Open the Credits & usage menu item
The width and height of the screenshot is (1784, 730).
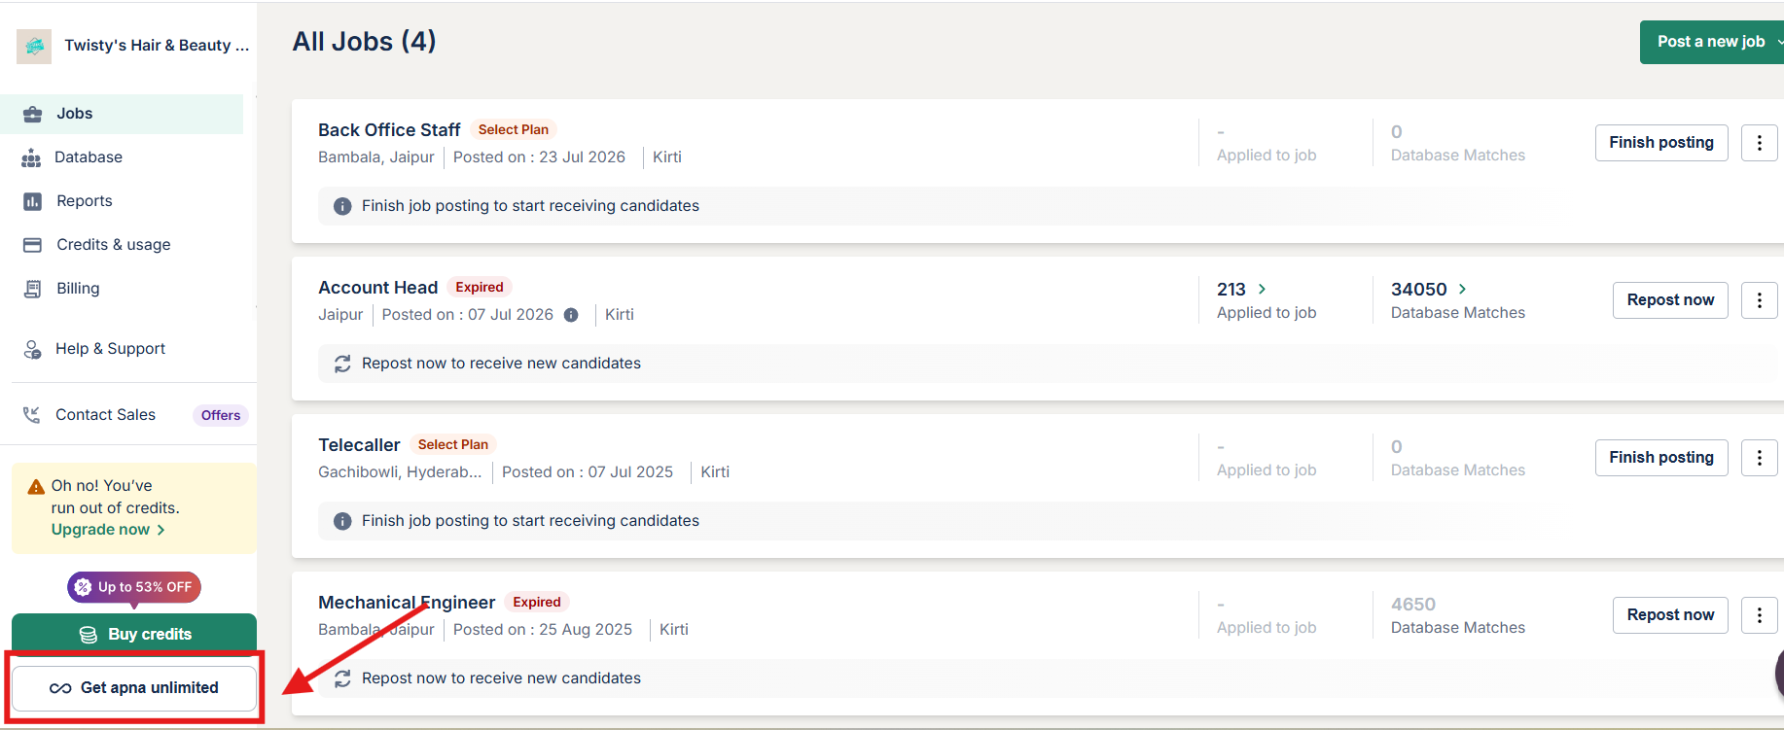coord(114,245)
